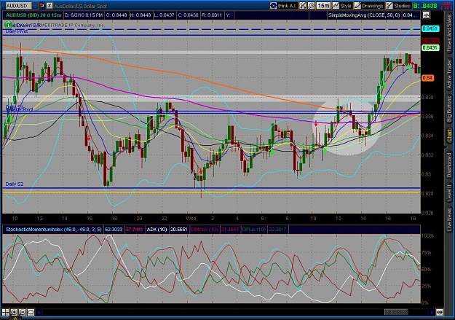Click the cyan 0.8451 price label
455x320 pixels.
[x=430, y=28]
